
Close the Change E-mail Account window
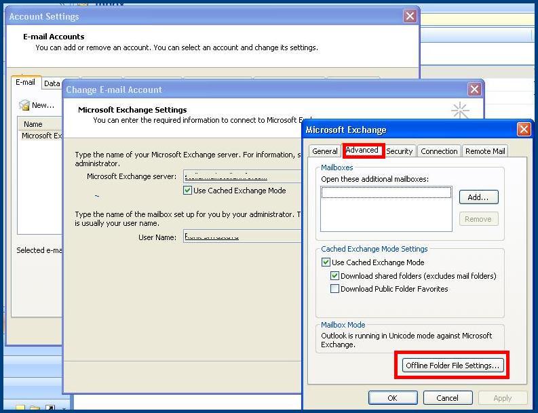pyautogui.click(x=474, y=90)
